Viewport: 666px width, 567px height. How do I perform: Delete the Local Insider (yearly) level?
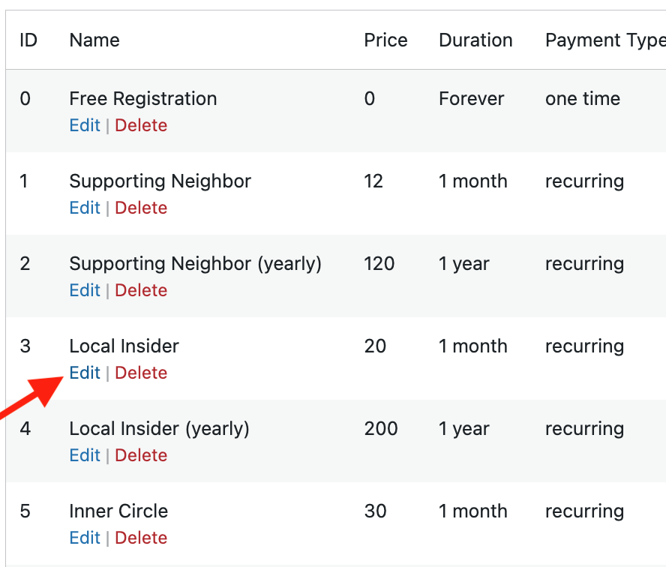pyautogui.click(x=141, y=455)
